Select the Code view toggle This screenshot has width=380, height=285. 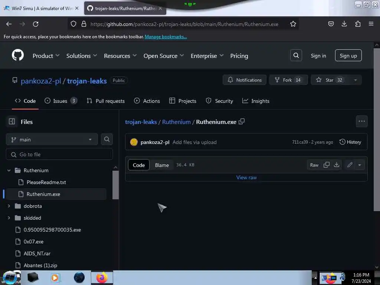139,165
